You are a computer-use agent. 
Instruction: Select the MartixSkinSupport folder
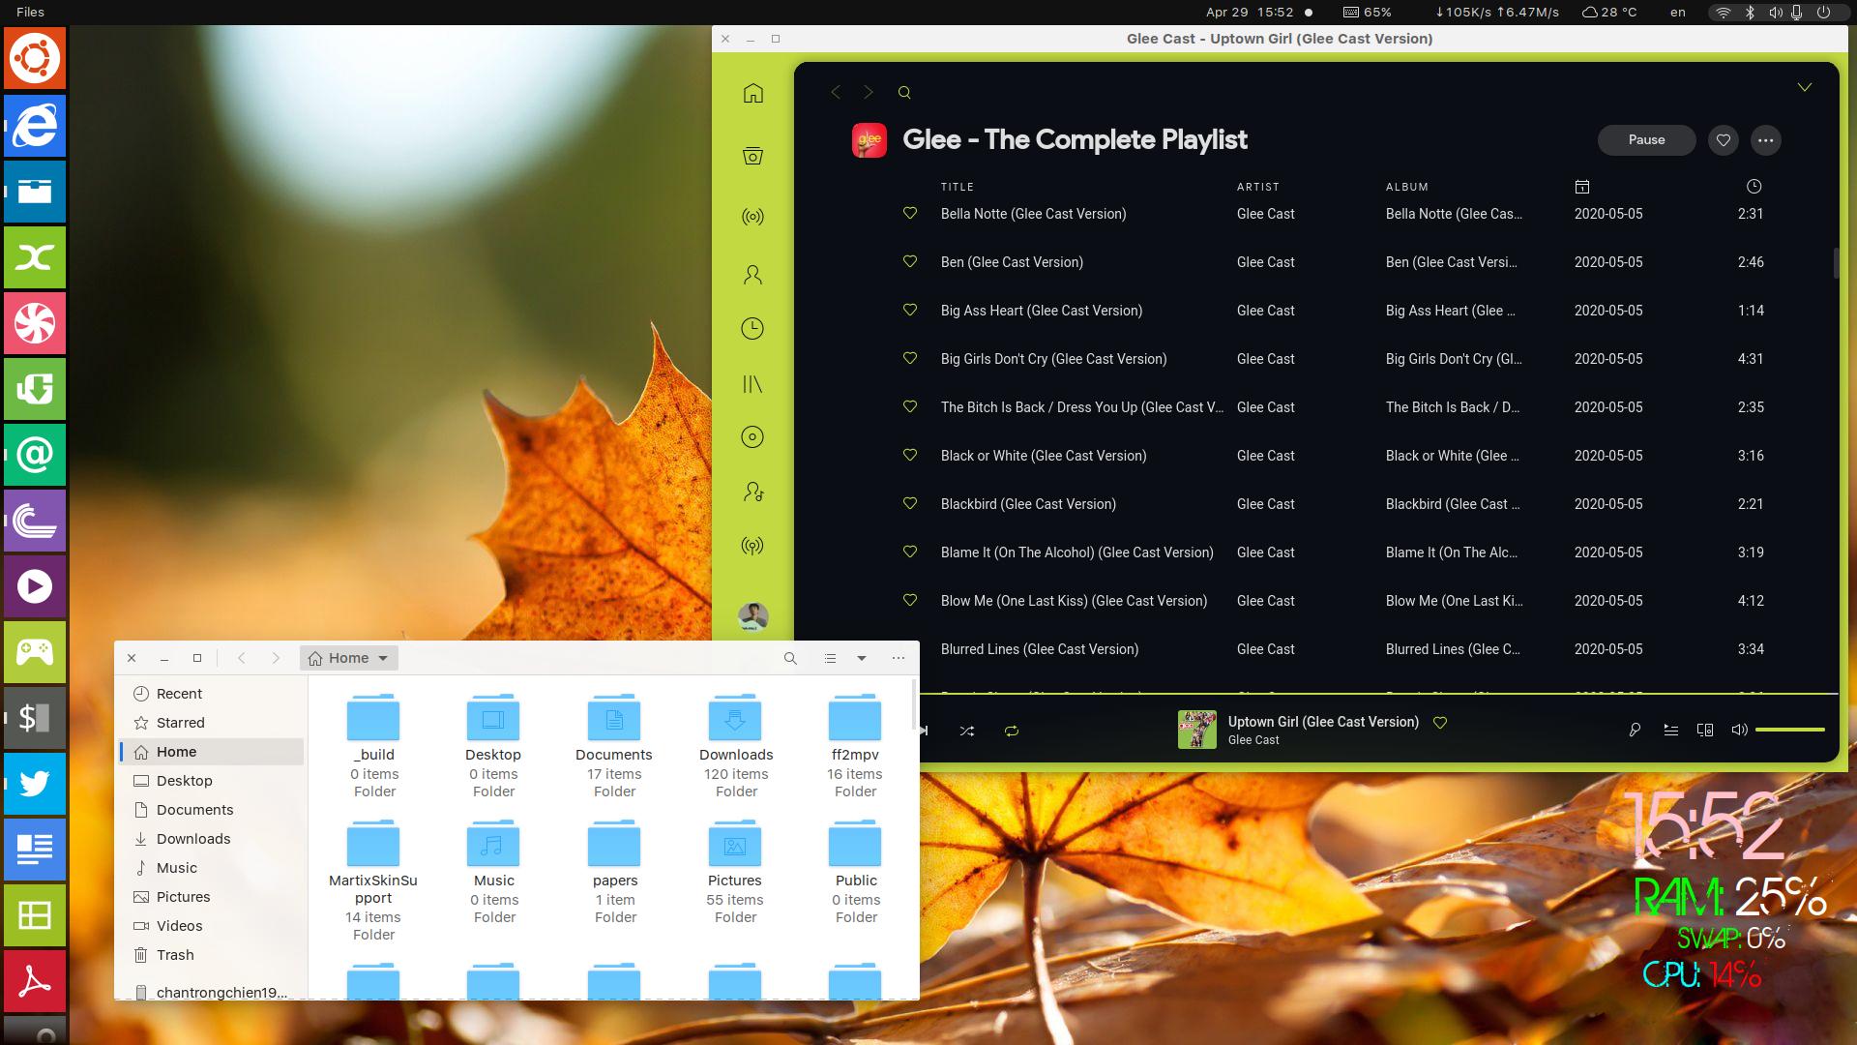(373, 879)
